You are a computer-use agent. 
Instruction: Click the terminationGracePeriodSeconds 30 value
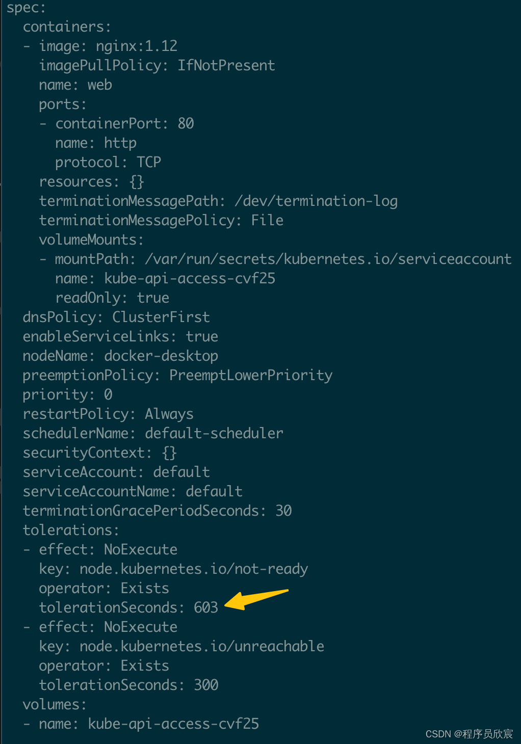coord(283,511)
